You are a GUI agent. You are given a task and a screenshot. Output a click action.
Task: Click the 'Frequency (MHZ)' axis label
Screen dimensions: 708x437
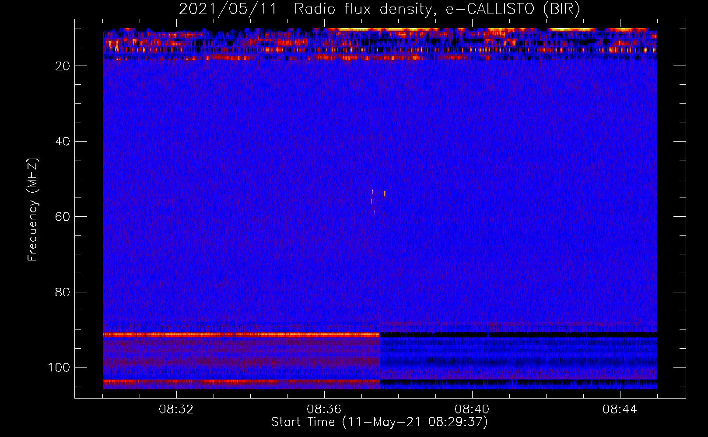(x=33, y=210)
